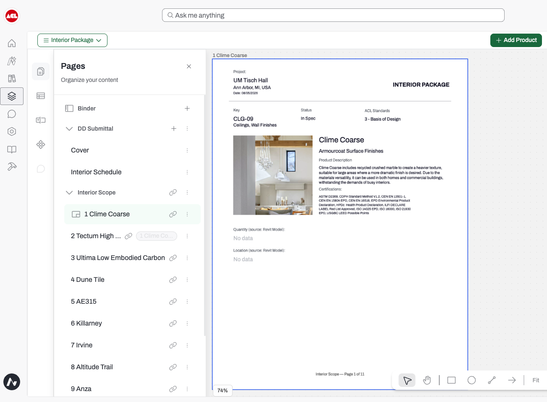Select the 5 AE315 page
This screenshot has width=547, height=402.
tap(84, 302)
